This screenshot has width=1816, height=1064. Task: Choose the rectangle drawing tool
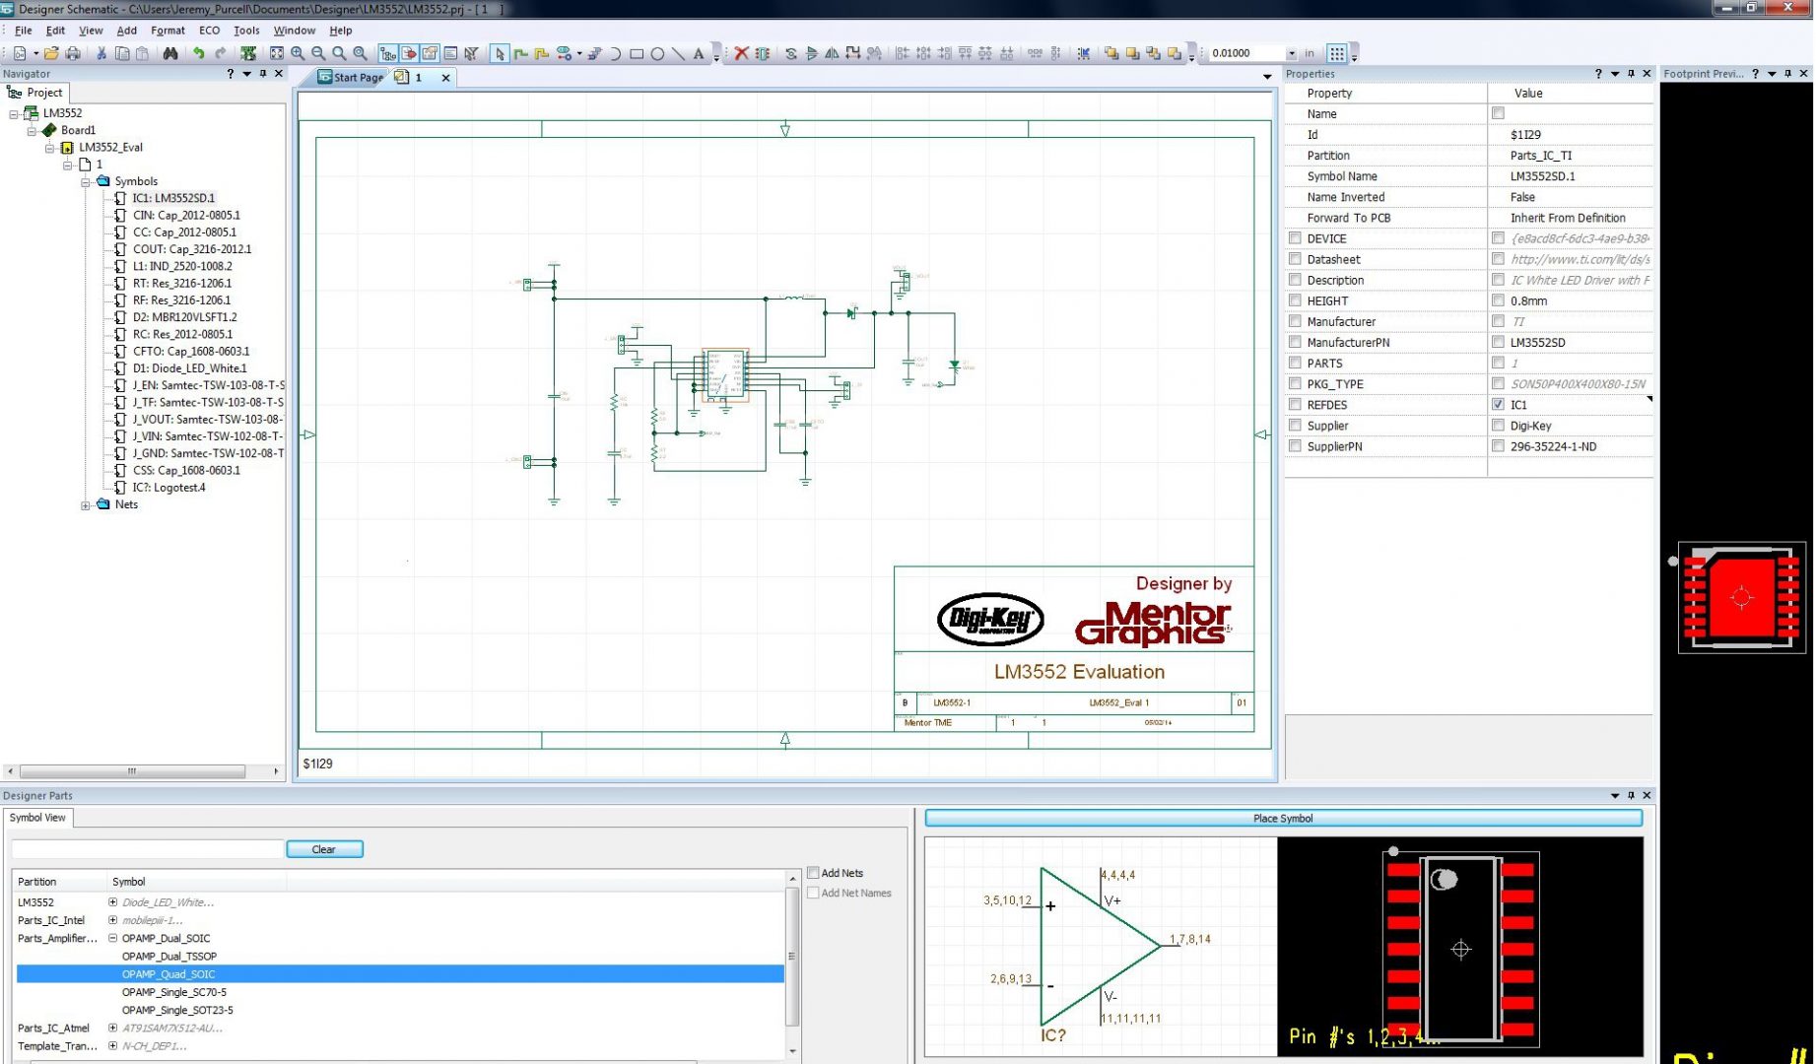coord(637,53)
